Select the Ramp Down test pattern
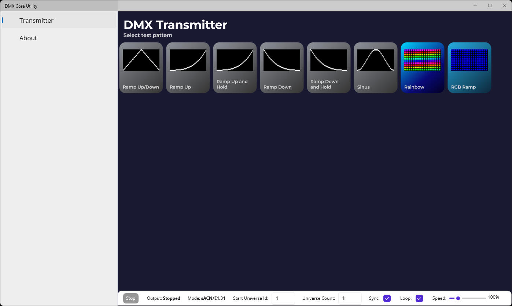The height and width of the screenshot is (306, 512). (x=281, y=67)
